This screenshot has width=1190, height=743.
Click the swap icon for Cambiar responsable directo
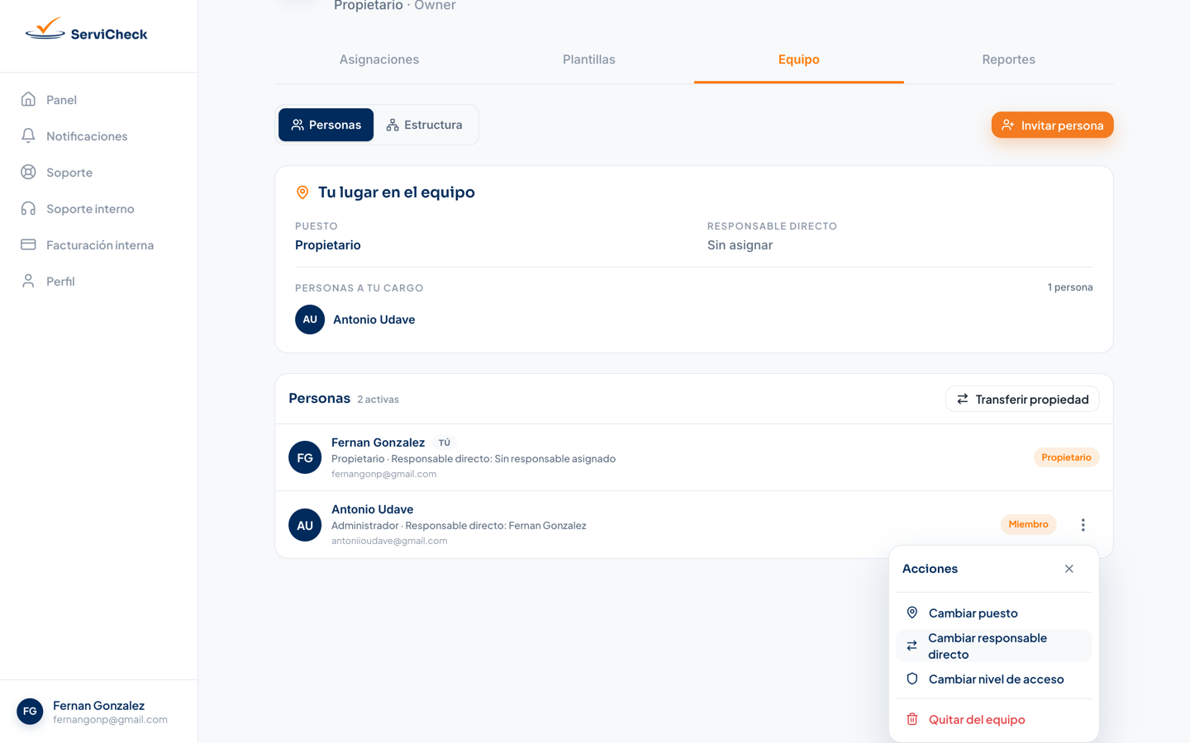tap(912, 646)
